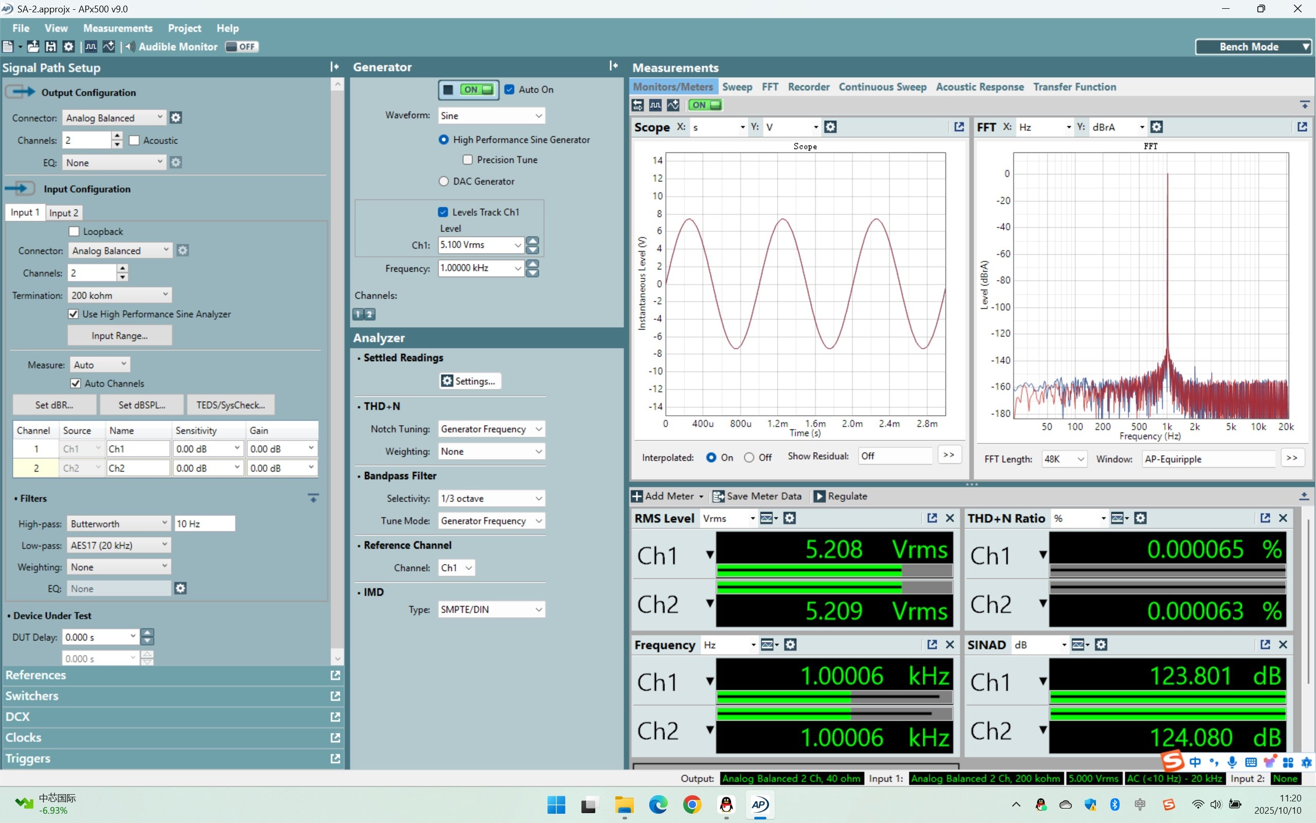Open the Measurements menu
Image resolution: width=1316 pixels, height=823 pixels.
(117, 28)
